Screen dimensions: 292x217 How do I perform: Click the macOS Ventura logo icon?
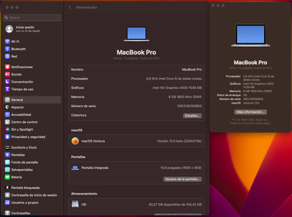tap(75, 141)
